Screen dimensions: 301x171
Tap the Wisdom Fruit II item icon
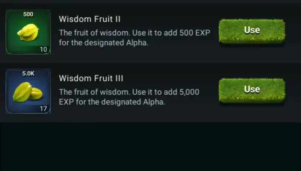pos(28,32)
